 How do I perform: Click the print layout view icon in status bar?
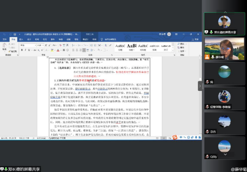tap(164, 138)
